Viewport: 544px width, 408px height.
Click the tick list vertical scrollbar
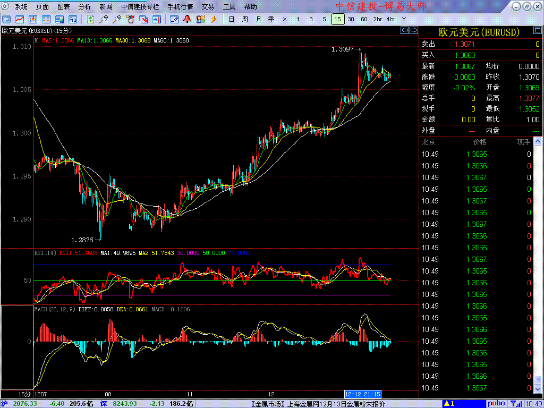(x=538, y=266)
